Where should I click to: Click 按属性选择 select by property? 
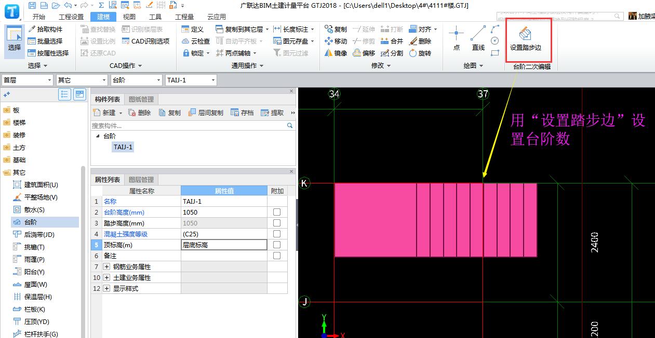coord(48,53)
